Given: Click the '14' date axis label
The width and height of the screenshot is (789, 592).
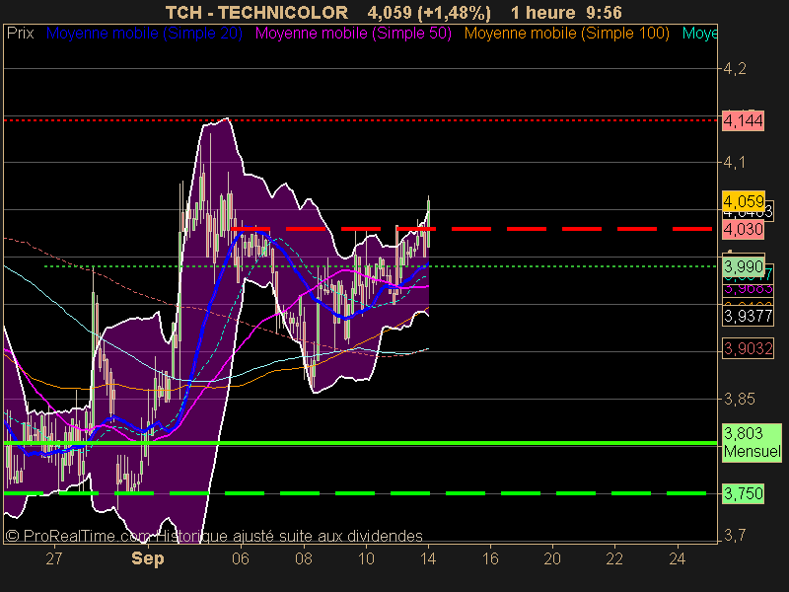Looking at the screenshot, I should tap(428, 558).
